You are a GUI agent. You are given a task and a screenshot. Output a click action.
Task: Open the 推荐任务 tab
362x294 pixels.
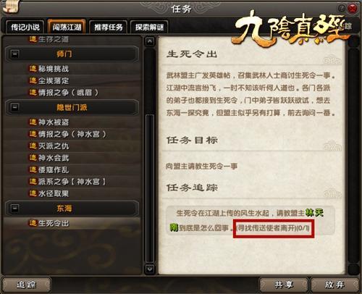(108, 27)
